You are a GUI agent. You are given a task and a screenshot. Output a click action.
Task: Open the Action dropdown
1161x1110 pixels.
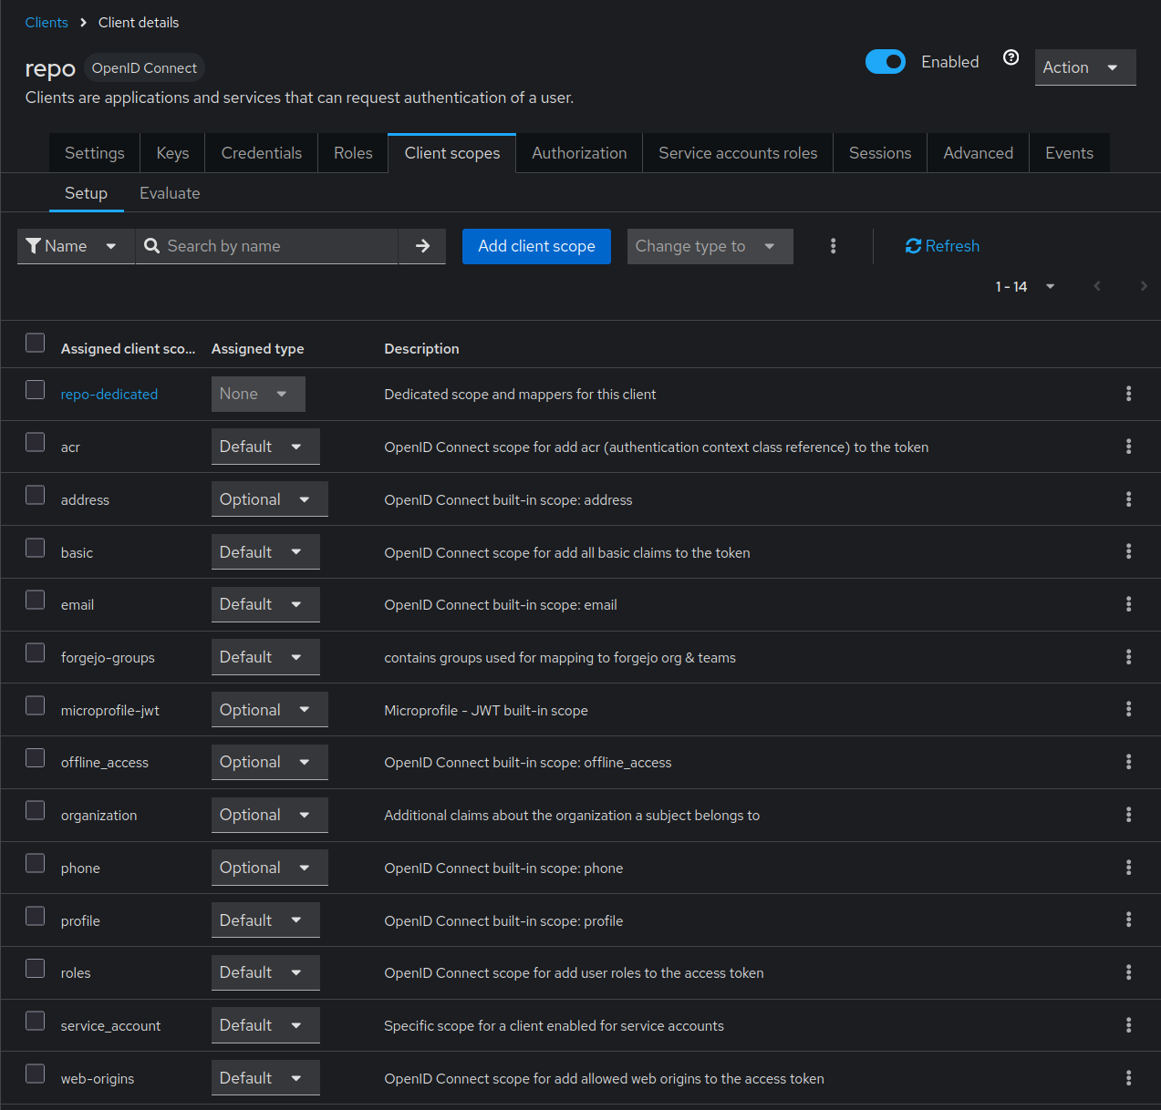[1084, 67]
